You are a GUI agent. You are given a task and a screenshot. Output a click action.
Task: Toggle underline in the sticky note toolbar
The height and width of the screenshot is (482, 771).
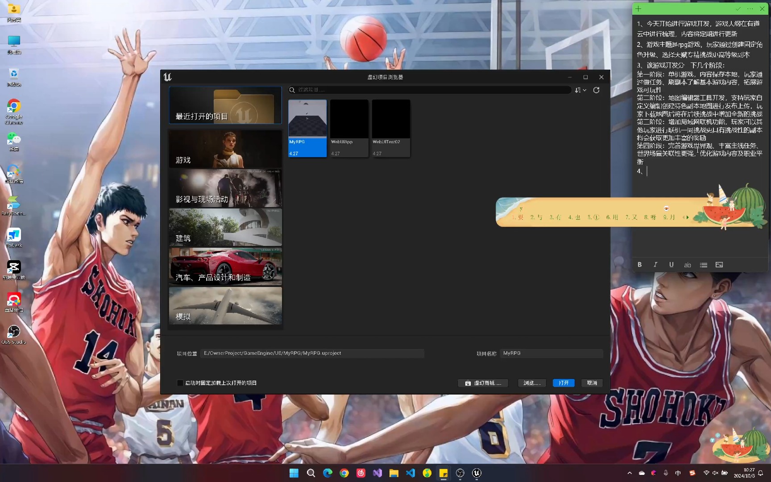click(671, 265)
